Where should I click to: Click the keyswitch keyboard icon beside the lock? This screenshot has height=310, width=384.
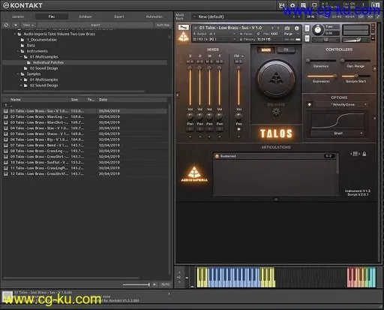coord(355,154)
